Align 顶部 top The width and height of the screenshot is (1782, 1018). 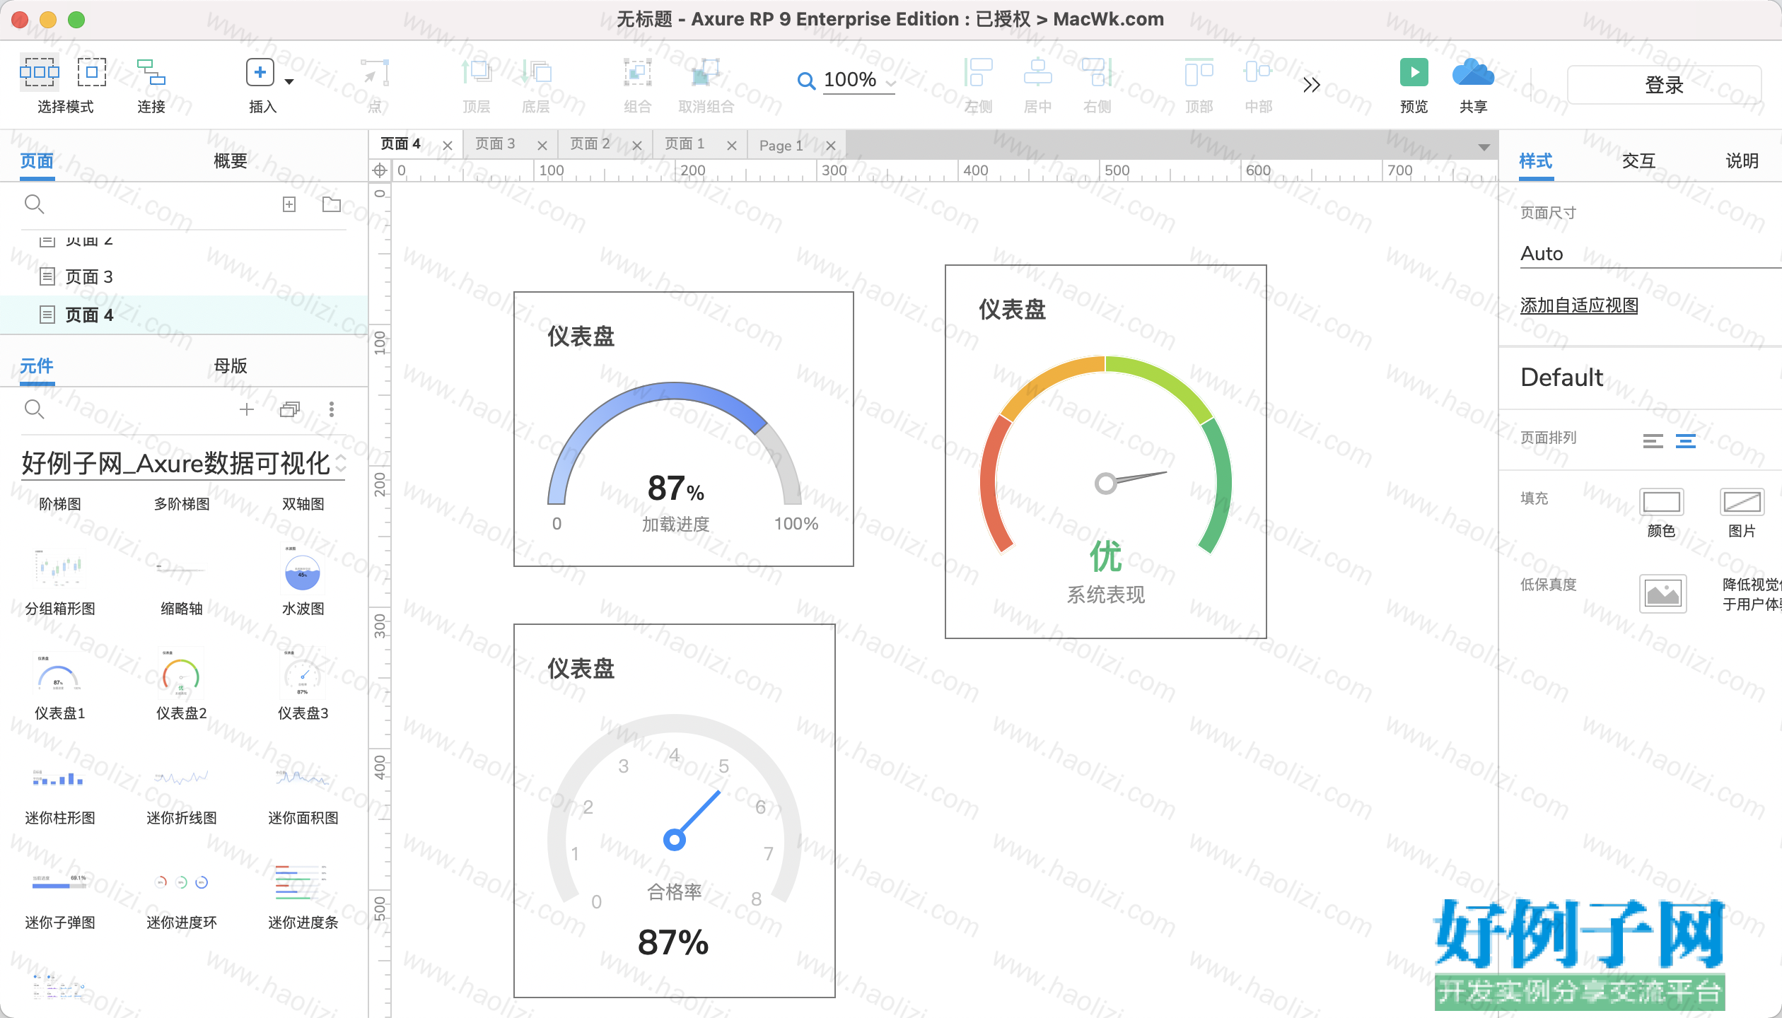(1199, 72)
